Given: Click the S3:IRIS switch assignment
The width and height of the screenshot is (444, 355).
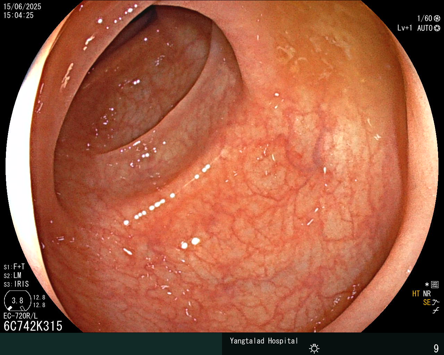Looking at the screenshot, I should 16,284.
